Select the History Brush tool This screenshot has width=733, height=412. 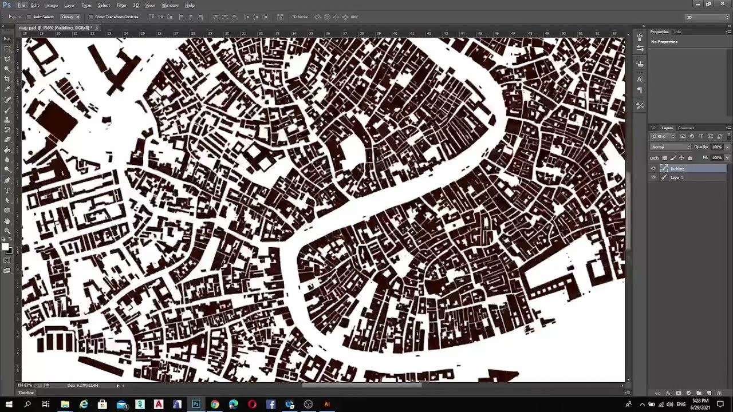pos(7,129)
